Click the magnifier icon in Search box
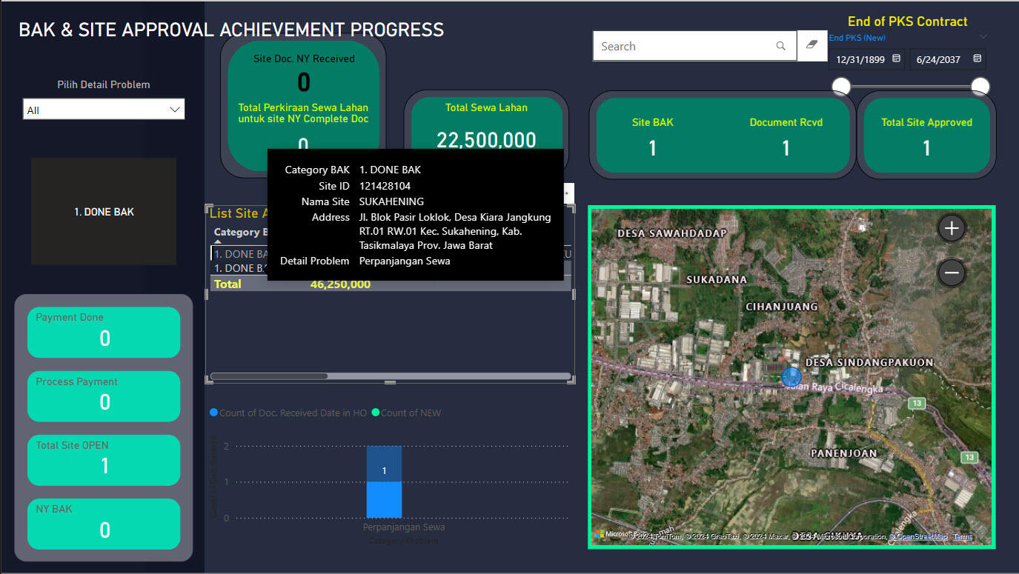The width and height of the screenshot is (1019, 574). (780, 46)
